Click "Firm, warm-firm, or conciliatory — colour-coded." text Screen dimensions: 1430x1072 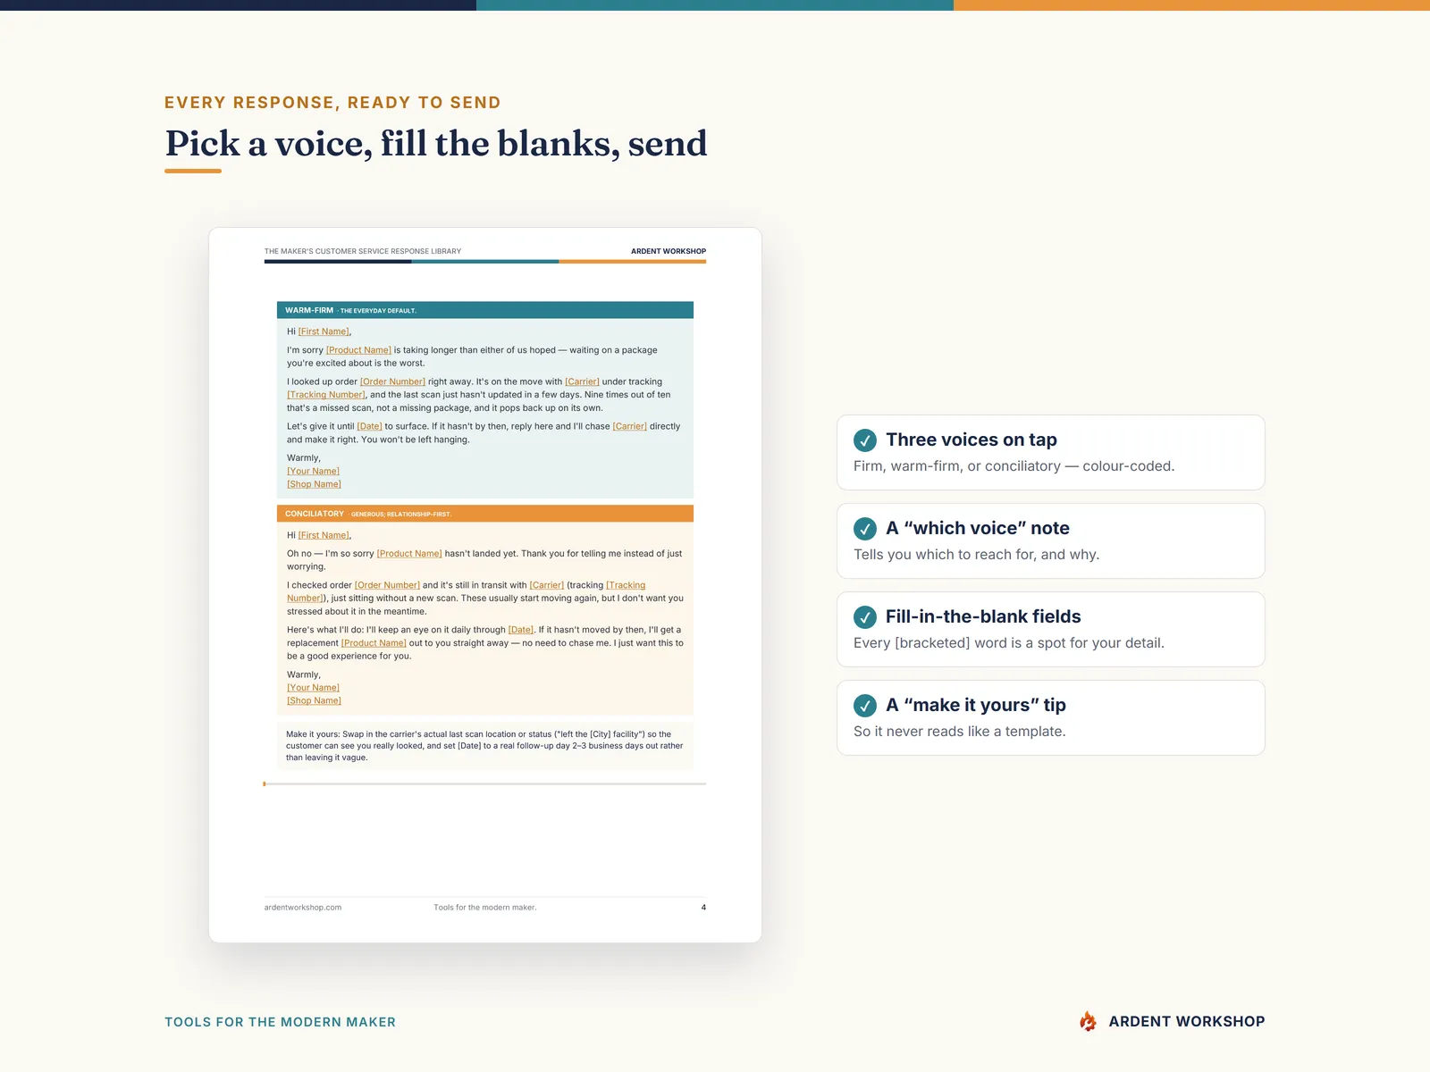1014,466
